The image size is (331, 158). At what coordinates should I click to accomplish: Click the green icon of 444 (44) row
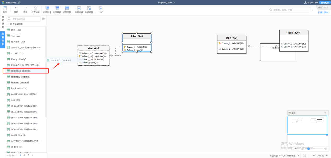(x=8, y=100)
